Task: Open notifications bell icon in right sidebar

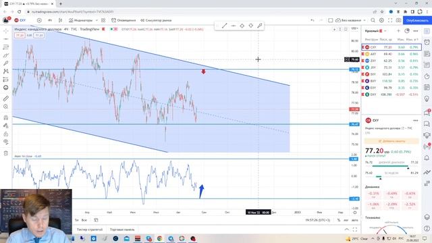Action: coord(427,158)
